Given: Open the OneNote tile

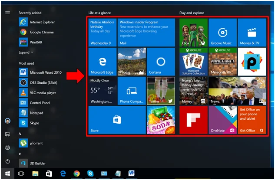Looking at the screenshot, I should tap(223, 120).
